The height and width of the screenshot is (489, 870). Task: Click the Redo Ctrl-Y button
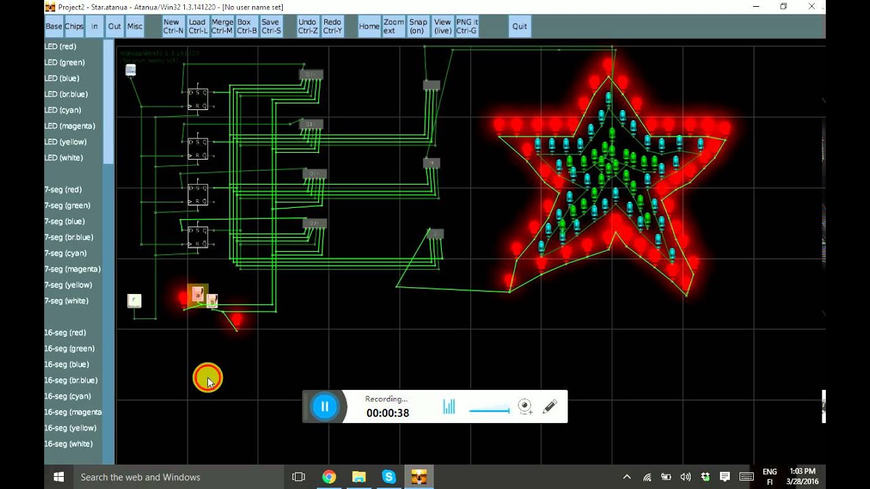pos(332,26)
